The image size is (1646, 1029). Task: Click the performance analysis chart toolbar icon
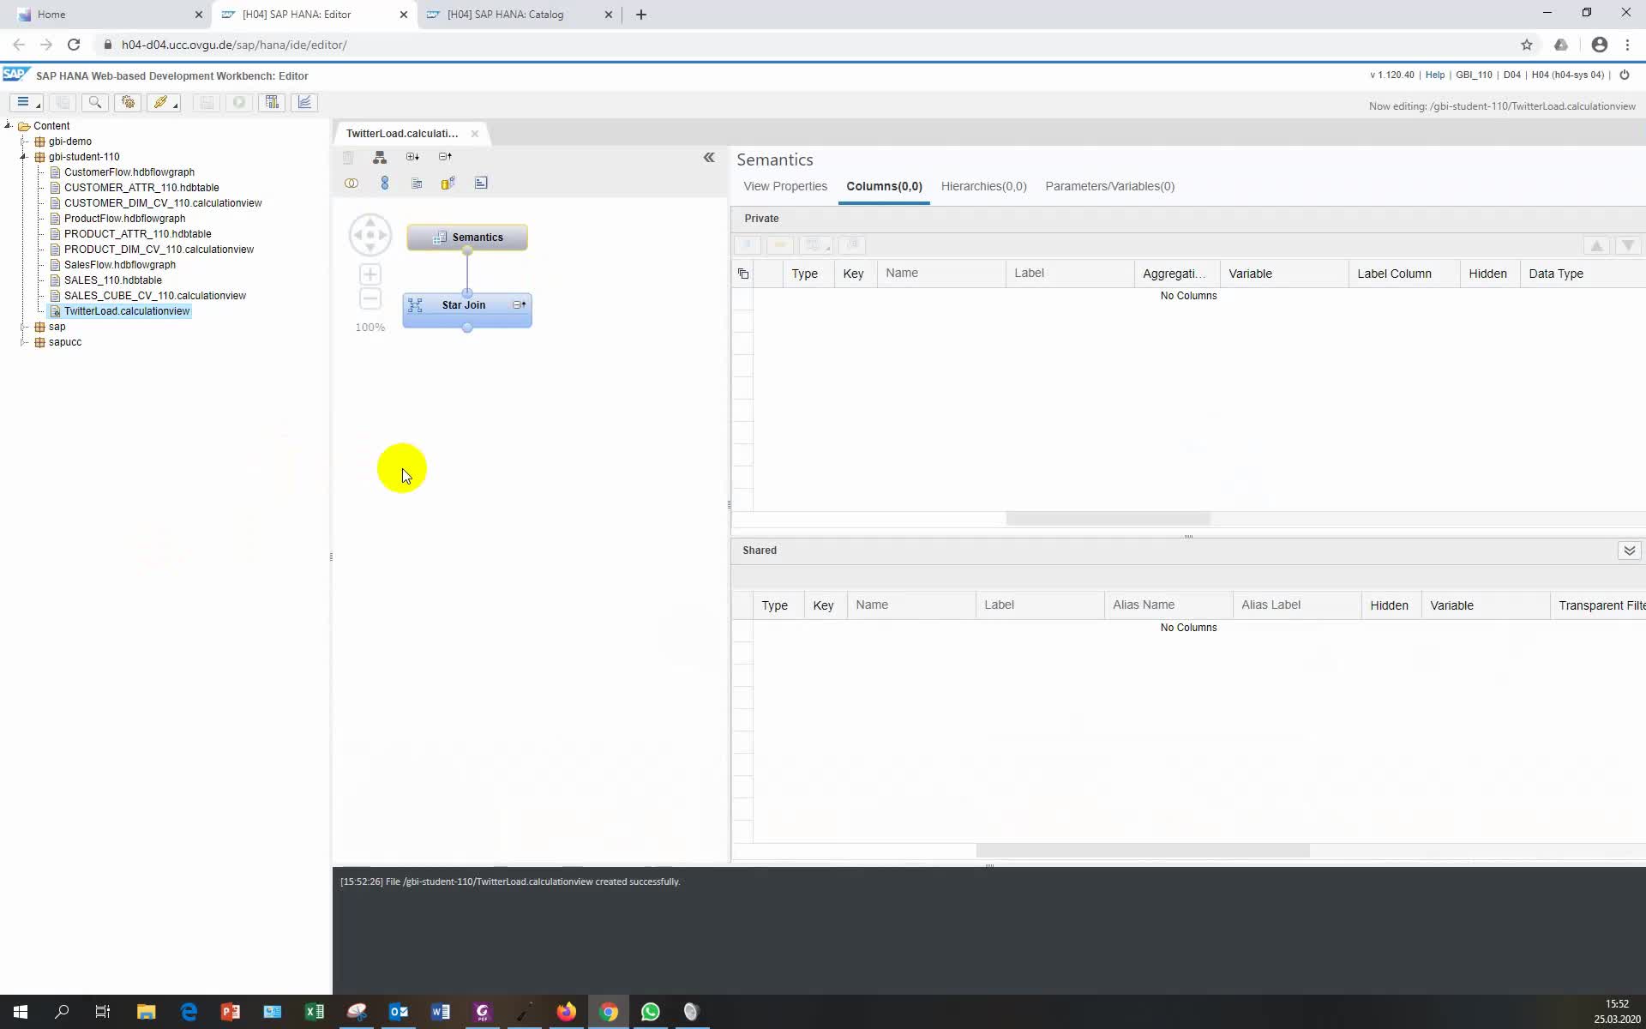click(x=304, y=102)
